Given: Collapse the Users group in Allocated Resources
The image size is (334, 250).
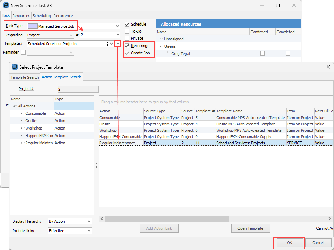Looking at the screenshot, I should [x=161, y=46].
